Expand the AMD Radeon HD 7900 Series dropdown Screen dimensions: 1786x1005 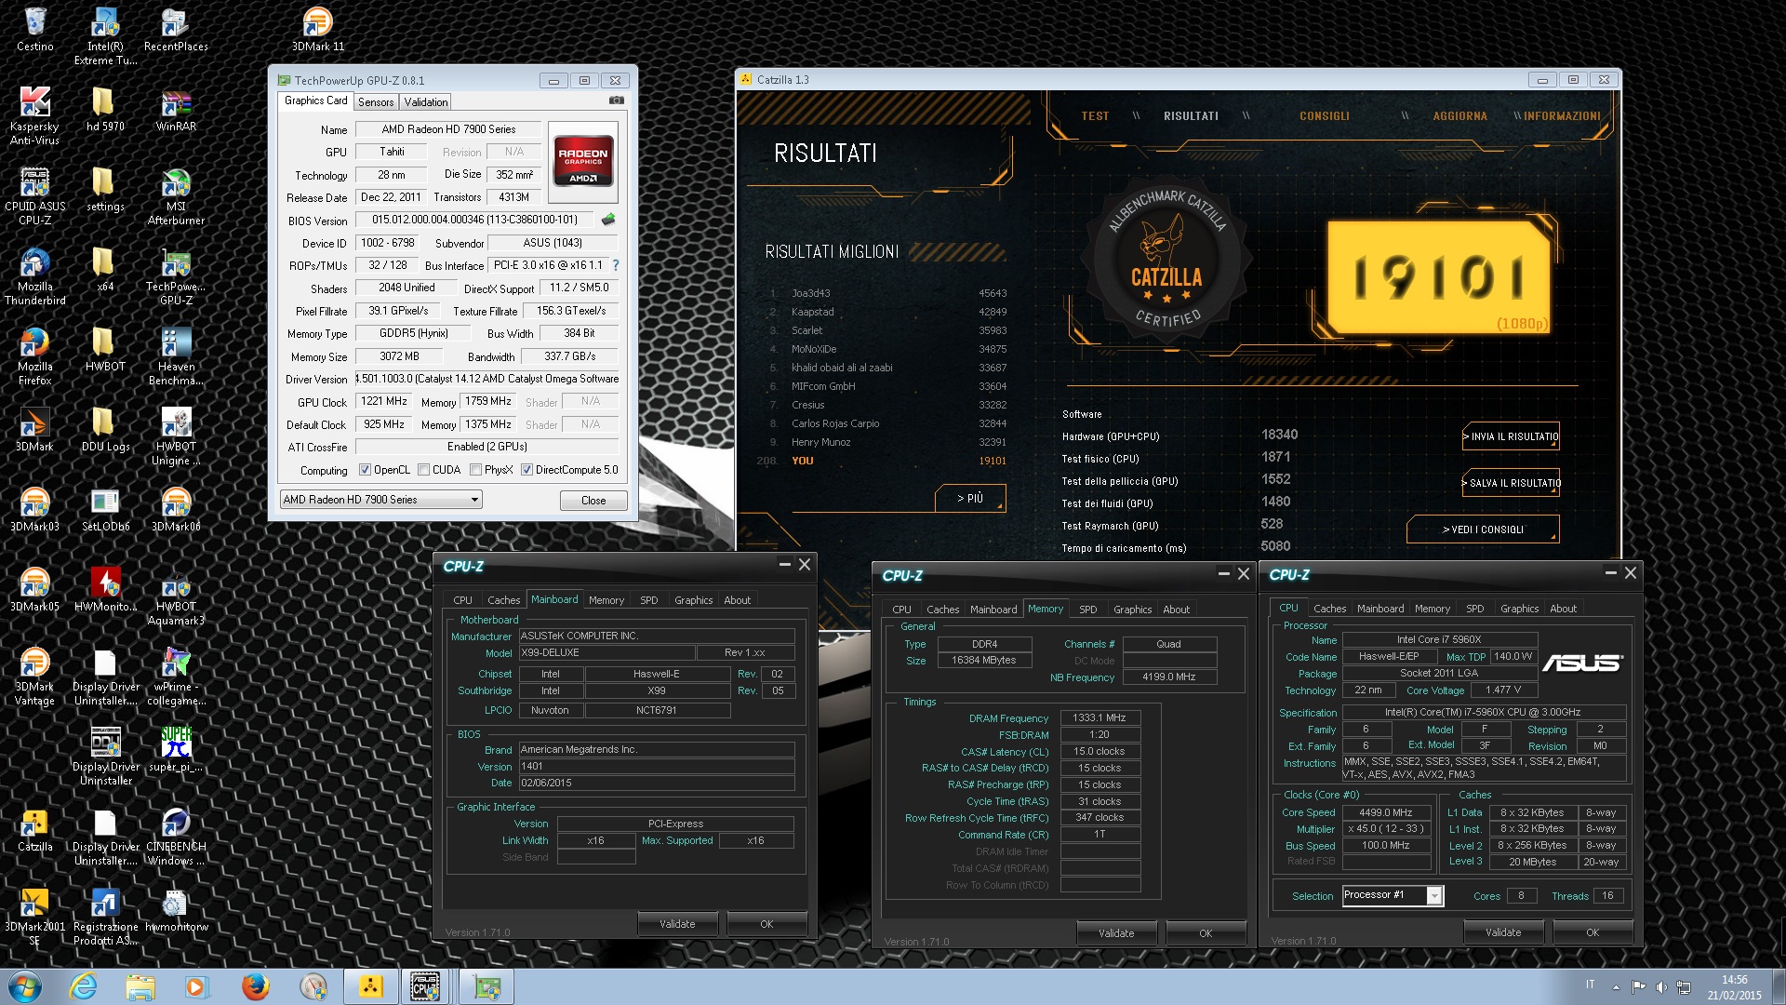(381, 500)
